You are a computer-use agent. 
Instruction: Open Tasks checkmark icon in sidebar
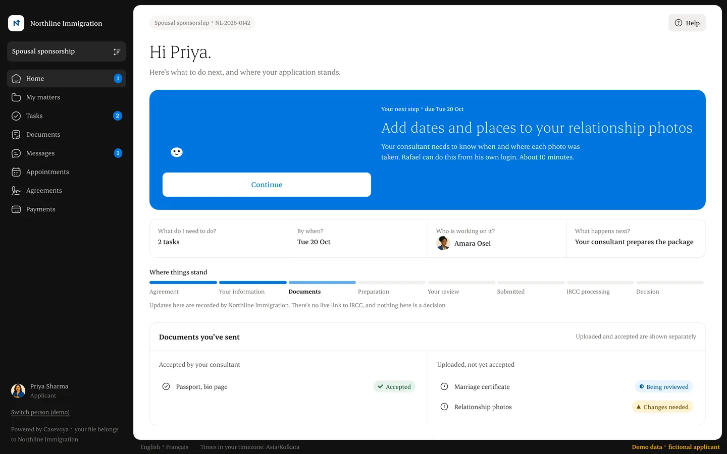point(16,116)
